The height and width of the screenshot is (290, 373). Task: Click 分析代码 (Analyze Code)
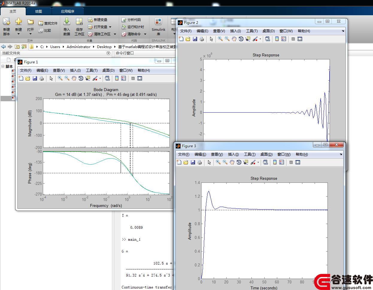[131, 20]
